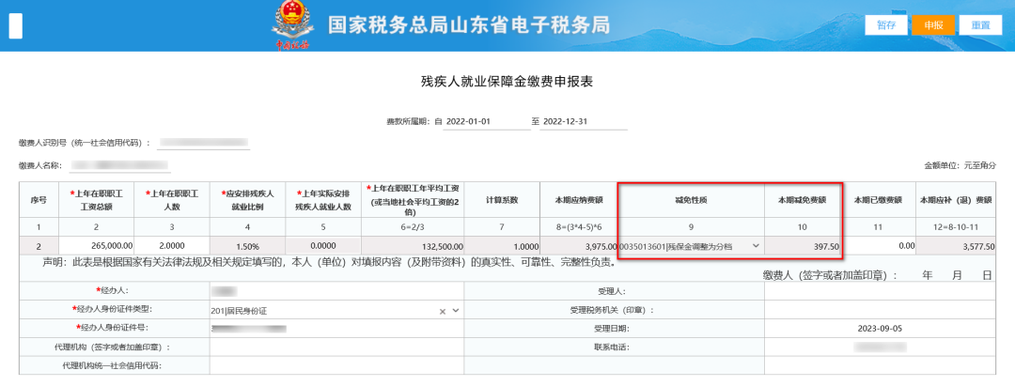Click the 金额单位：元至角分 label
This screenshot has height=386, width=1015.
point(960,165)
